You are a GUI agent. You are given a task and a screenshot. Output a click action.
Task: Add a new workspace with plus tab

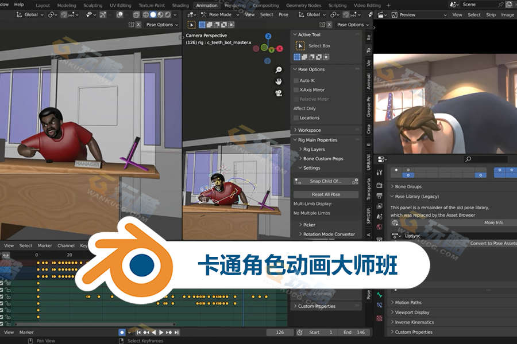click(x=388, y=6)
